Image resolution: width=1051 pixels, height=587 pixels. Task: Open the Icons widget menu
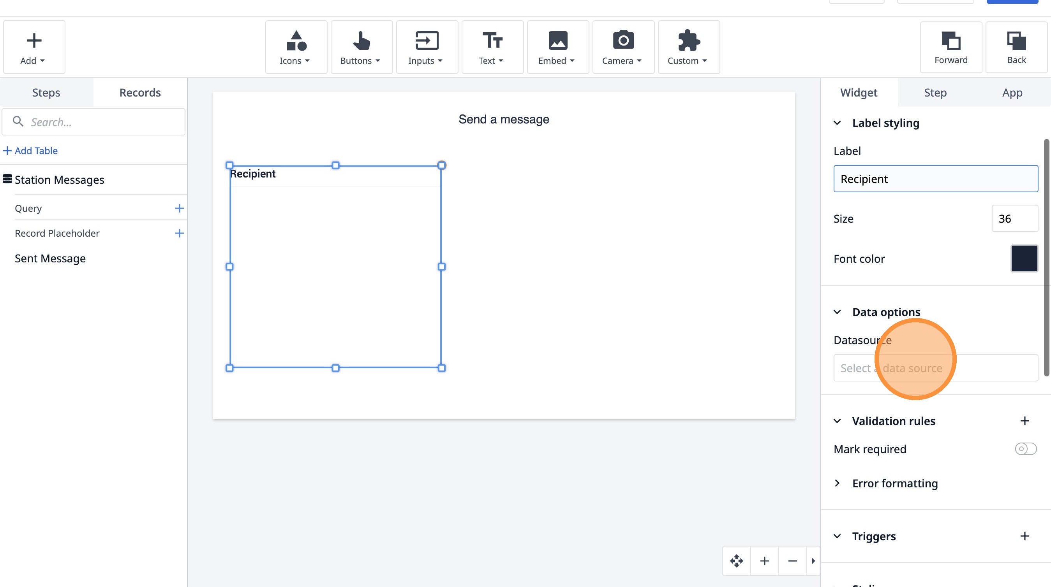(296, 47)
